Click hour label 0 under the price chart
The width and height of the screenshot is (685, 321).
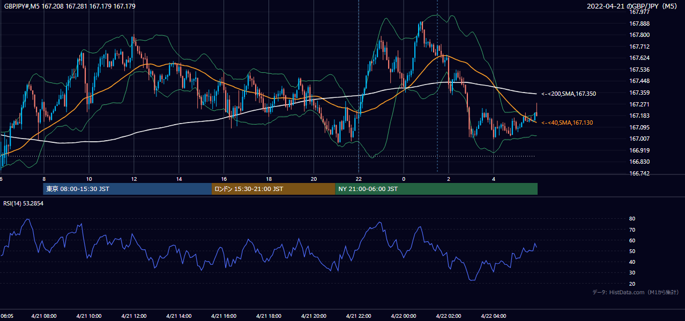click(x=404, y=179)
